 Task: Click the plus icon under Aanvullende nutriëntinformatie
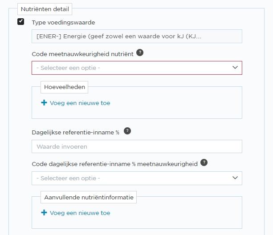[x=44, y=213]
